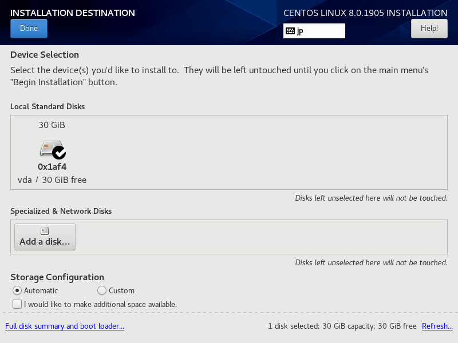Click the Add a disk... button text
Viewport: 458px width, 343px height.
(x=45, y=241)
